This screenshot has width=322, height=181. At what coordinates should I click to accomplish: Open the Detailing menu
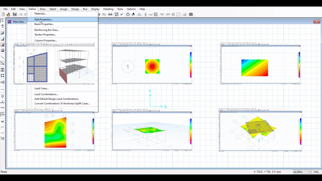[x=108, y=9]
